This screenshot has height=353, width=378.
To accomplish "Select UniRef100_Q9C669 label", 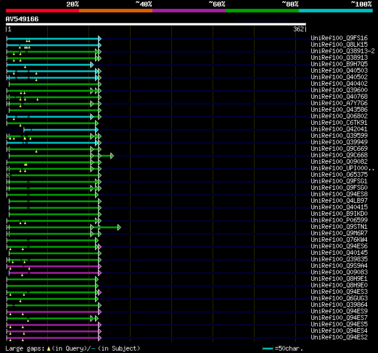I will (339, 148).
